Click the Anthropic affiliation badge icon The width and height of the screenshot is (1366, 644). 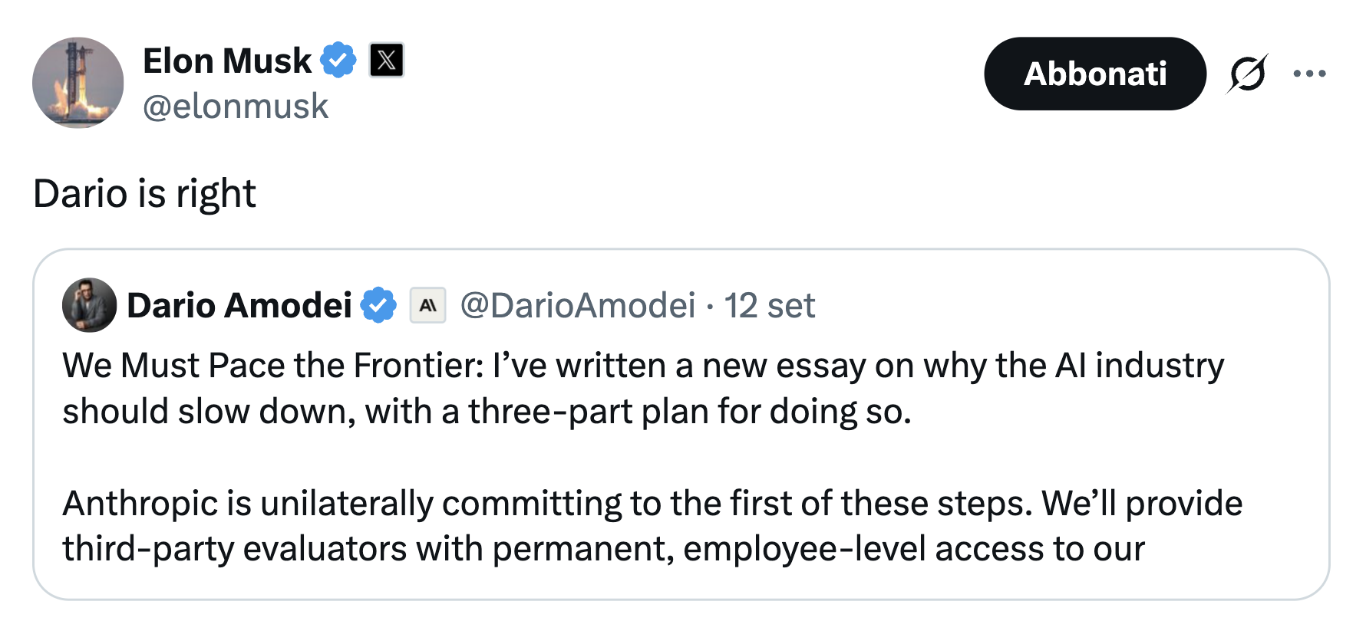tap(428, 305)
